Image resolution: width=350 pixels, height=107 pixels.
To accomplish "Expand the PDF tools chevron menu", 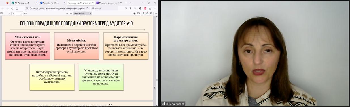I will point(156,13).
